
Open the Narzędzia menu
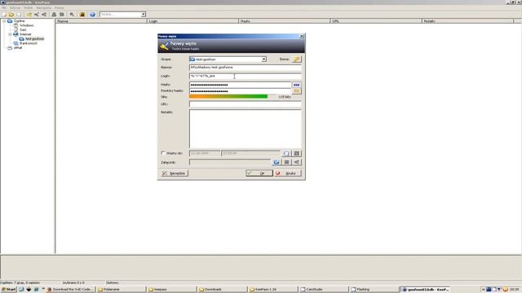click(43, 7)
